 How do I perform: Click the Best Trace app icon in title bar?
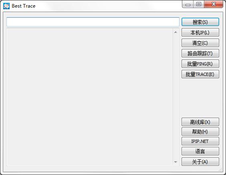point(6,6)
